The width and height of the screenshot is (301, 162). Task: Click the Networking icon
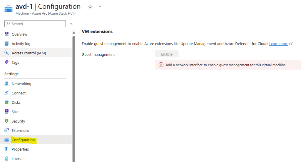click(x=6, y=83)
